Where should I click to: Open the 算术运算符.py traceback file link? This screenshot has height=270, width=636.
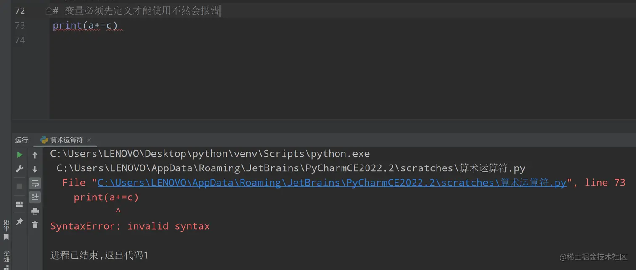(332, 183)
